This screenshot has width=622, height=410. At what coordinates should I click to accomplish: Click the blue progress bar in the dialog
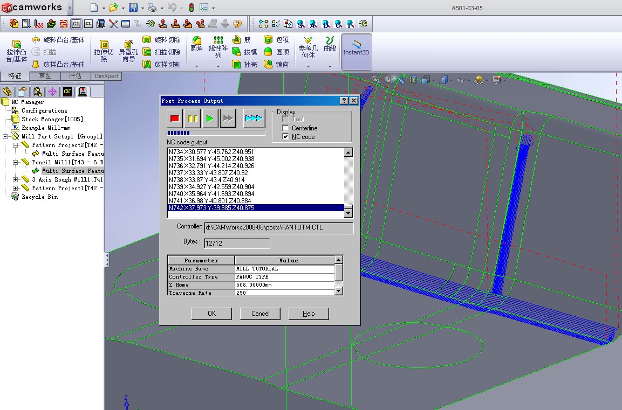coord(216,133)
